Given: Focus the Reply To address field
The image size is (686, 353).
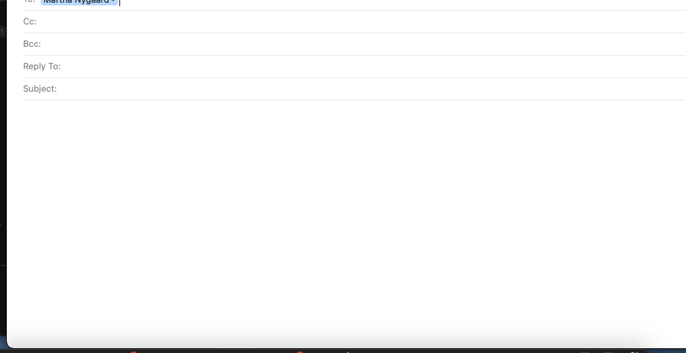Looking at the screenshot, I should pyautogui.click(x=374, y=66).
